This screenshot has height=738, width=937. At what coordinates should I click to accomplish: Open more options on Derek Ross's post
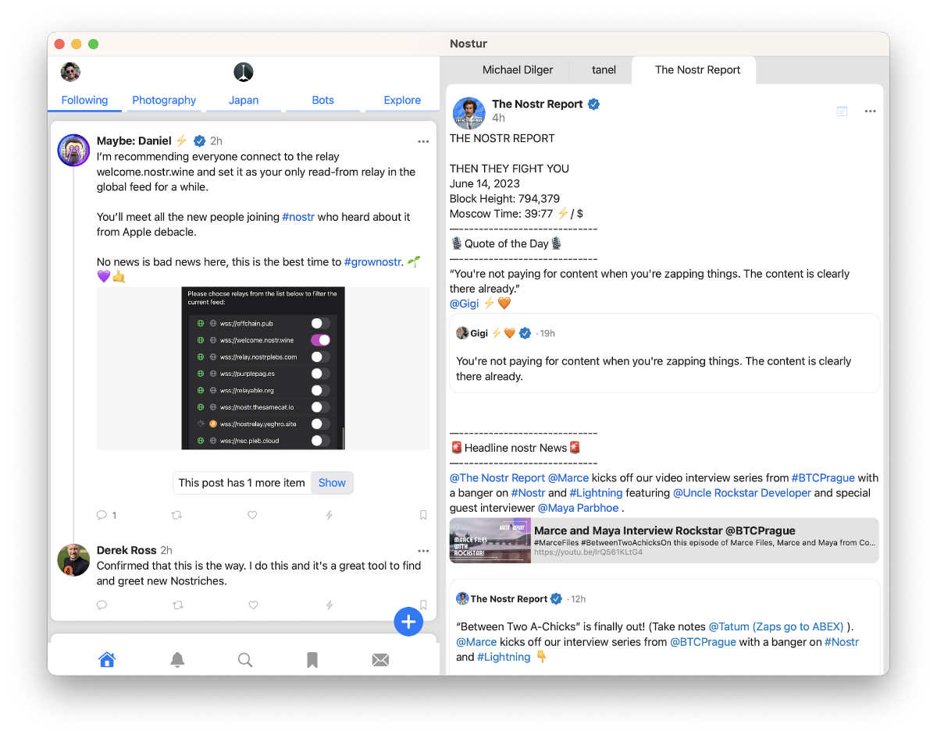(423, 551)
